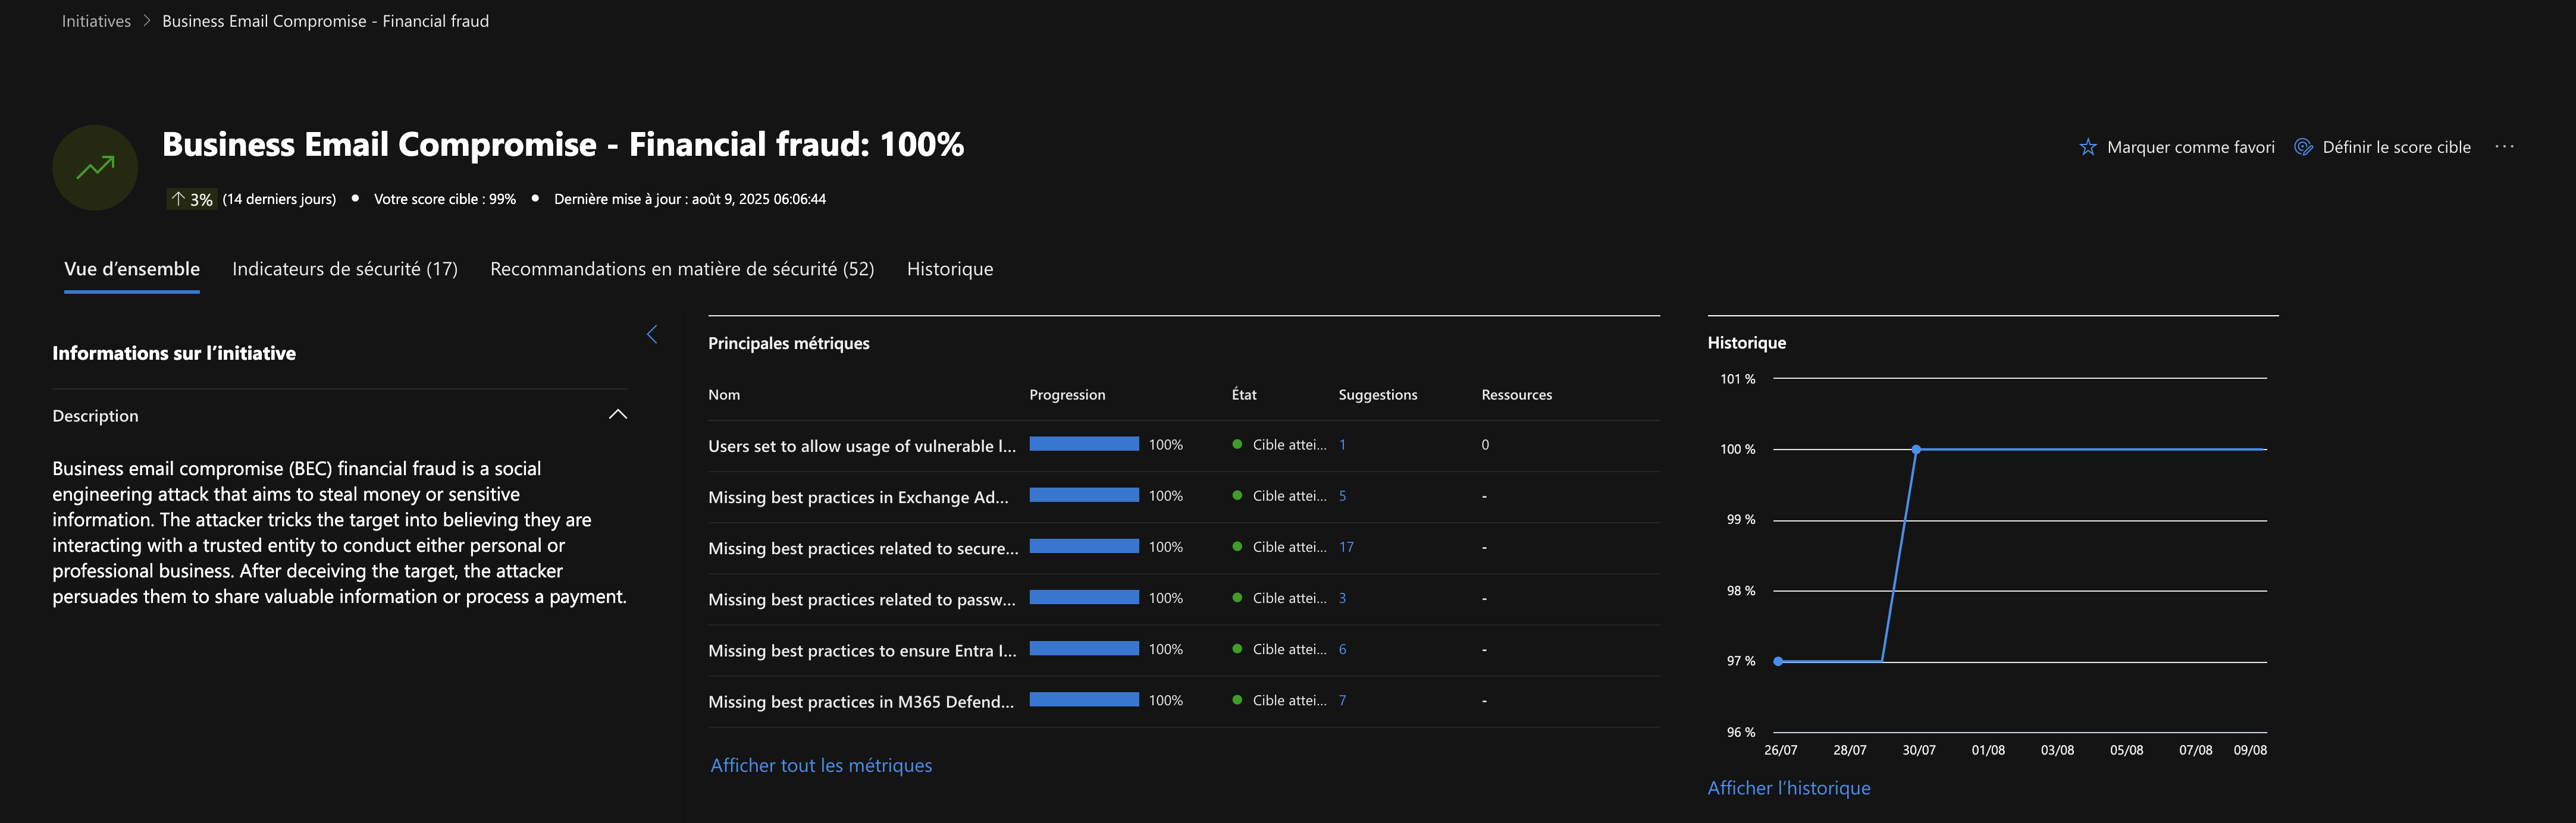Open Missing best practices in M365 Defender metric
The height and width of the screenshot is (823, 2576).
860,701
